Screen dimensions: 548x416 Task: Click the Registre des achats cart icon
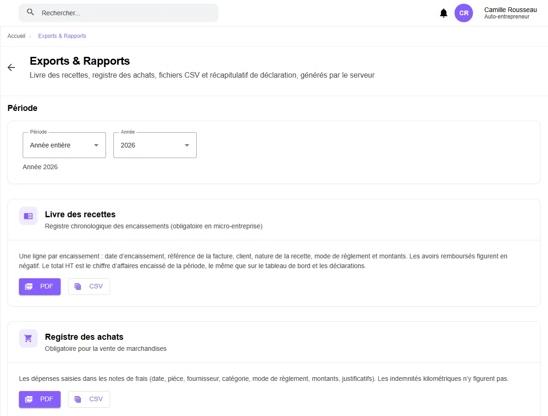(28, 338)
